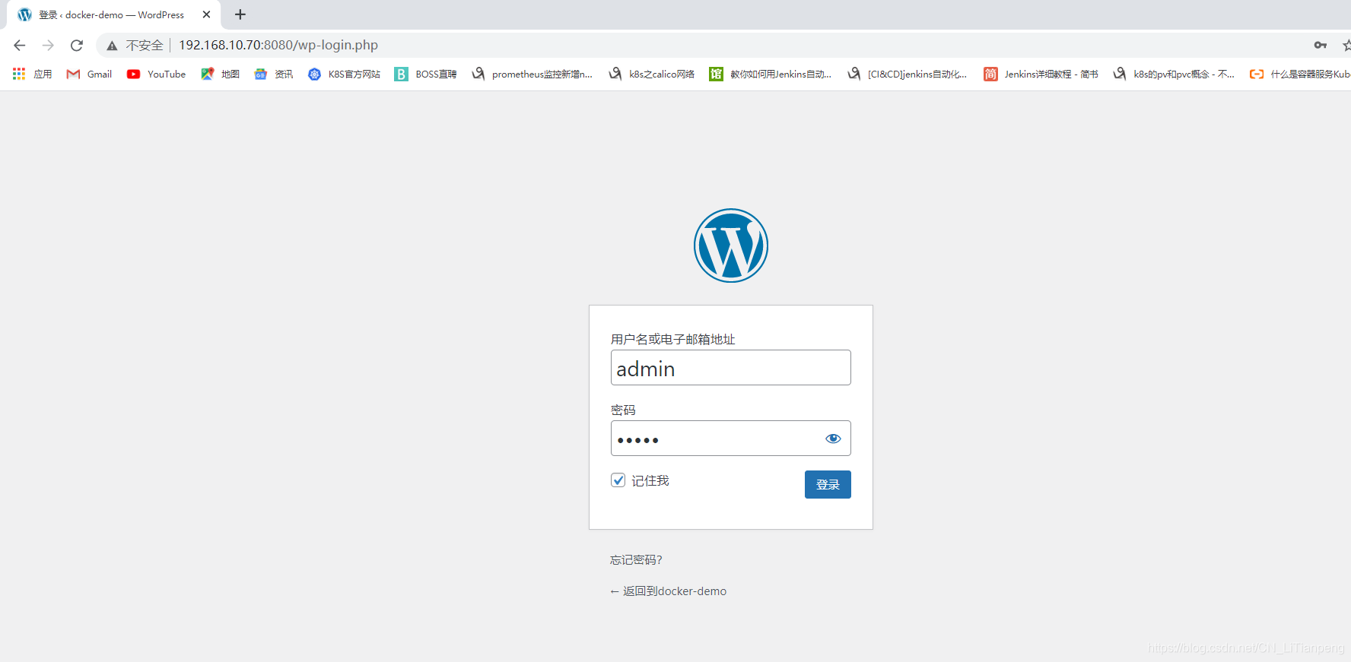Open the 教你如何用Jenkins bookmark
Screen dimensions: 1351x662
[x=770, y=74]
